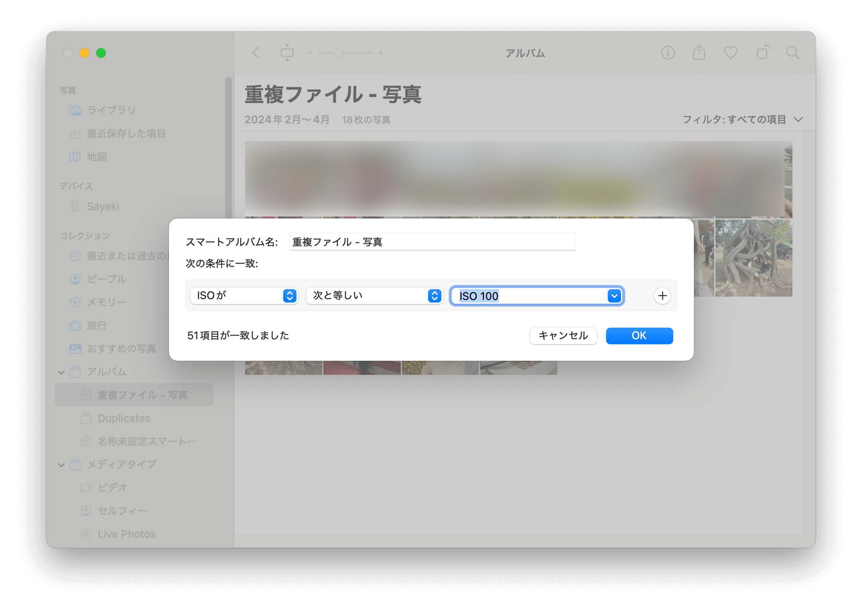The width and height of the screenshot is (862, 609).
Task: Open the ISOが condition popup
Action: click(x=244, y=295)
